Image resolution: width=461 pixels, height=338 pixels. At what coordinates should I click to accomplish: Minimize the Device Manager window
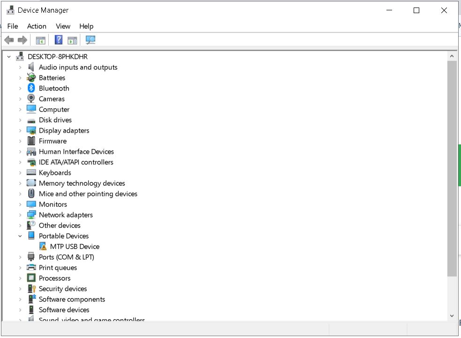pyautogui.click(x=389, y=10)
